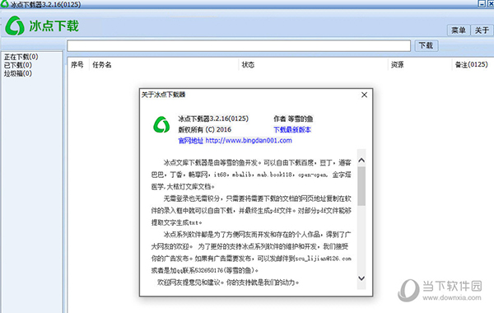Click the scroll down arrow in About dialog
This screenshot has width=494, height=313.
[x=361, y=278]
